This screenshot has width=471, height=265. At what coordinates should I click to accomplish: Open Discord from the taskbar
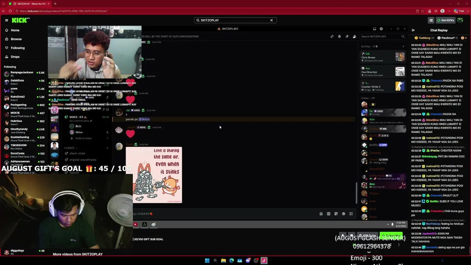[248, 261]
